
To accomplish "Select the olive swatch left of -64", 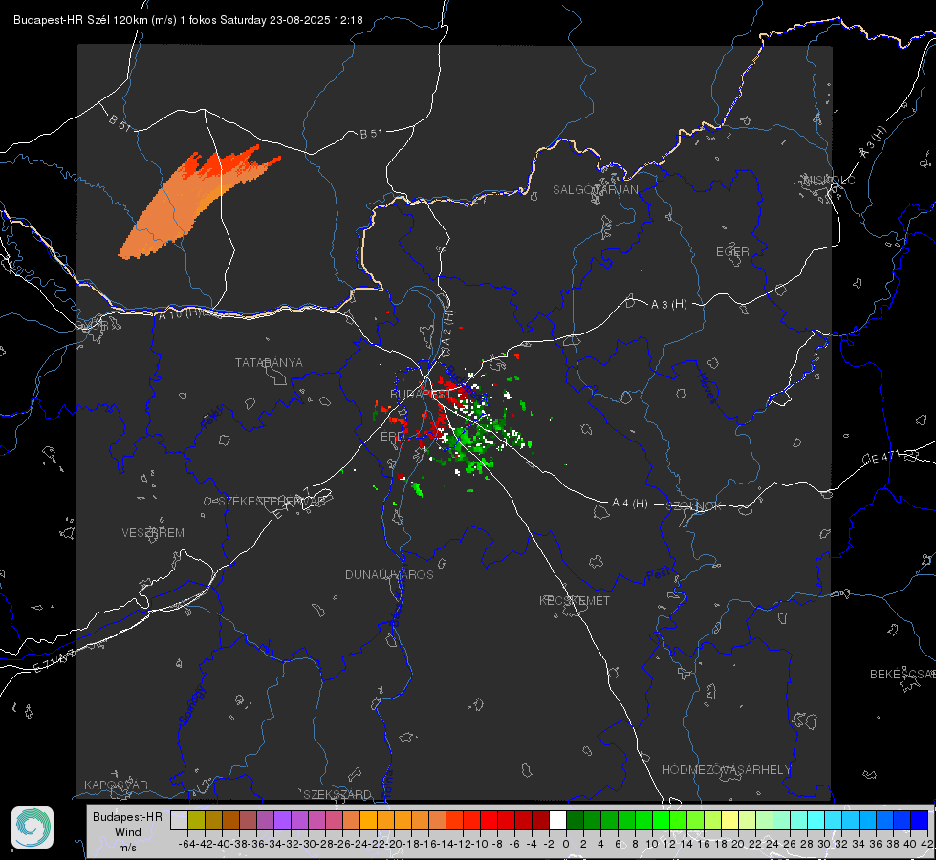I will pyautogui.click(x=196, y=820).
